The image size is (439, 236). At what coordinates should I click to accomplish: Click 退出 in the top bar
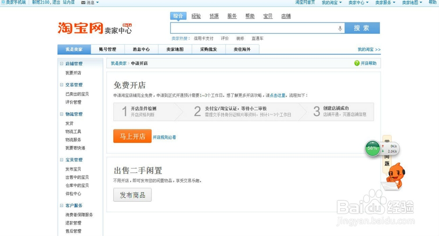(x=56, y=2)
